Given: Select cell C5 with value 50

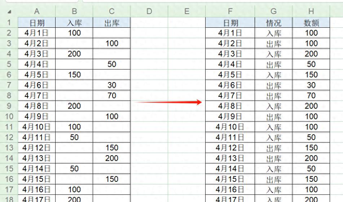Looking at the screenshot, I should tap(111, 64).
